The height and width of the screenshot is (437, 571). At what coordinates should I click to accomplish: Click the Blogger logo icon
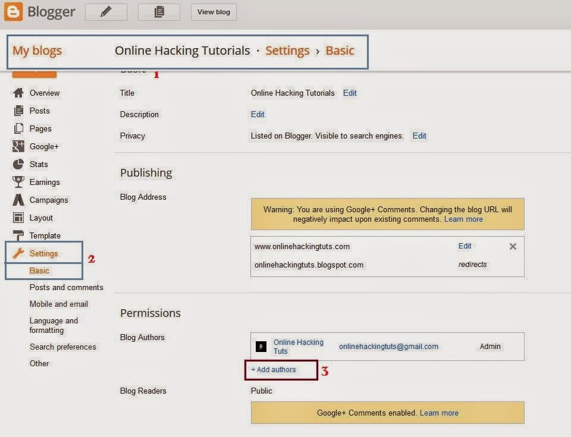[13, 12]
